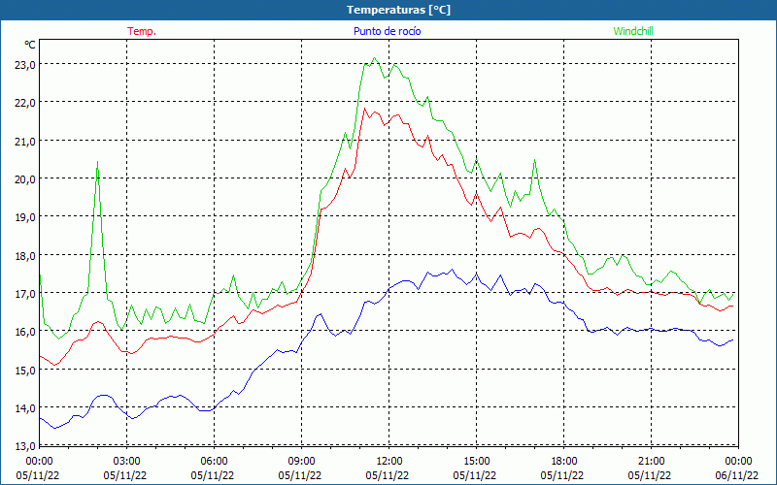Click the 19,0 value on the Y axis

click(25, 216)
